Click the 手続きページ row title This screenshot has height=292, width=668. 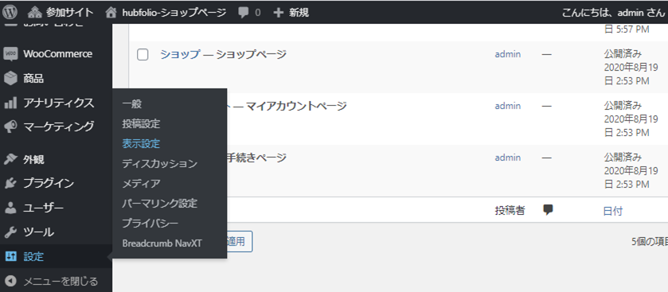pyautogui.click(x=257, y=158)
